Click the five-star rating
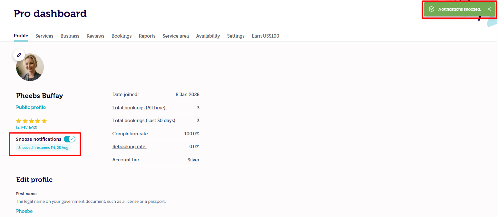498x217 pixels. pos(32,121)
